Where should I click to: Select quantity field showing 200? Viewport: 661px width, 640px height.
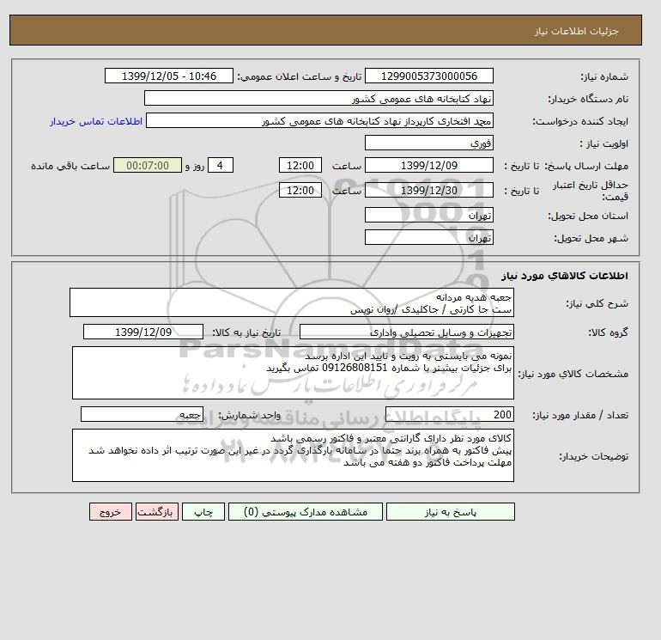point(449,415)
